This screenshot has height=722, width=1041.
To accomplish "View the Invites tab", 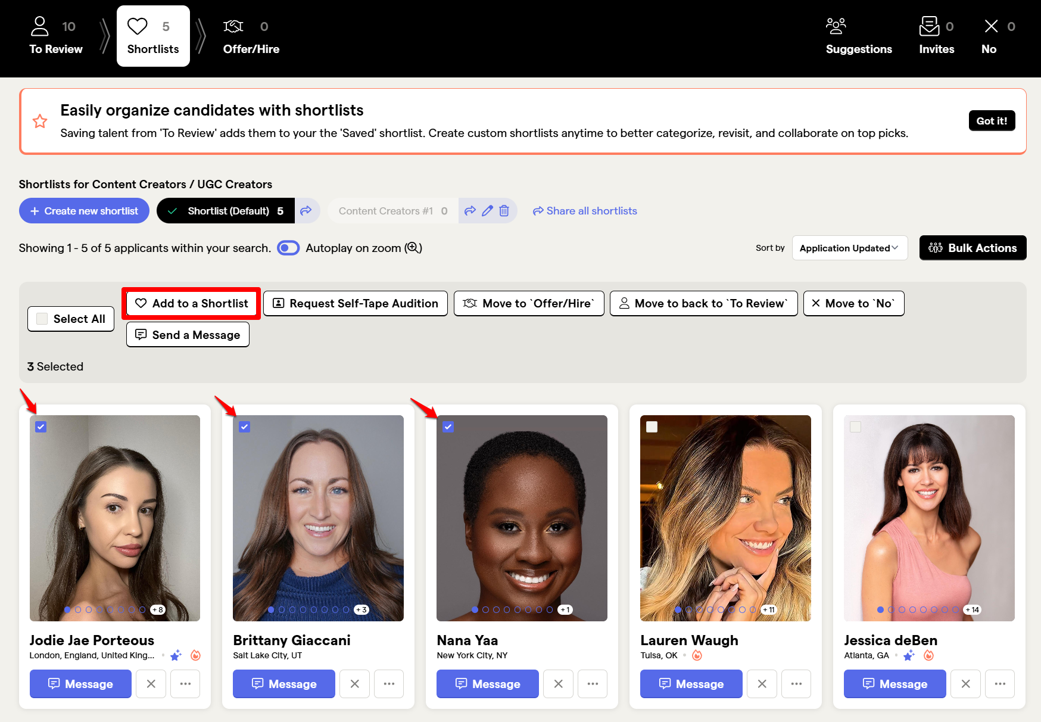I will (x=936, y=36).
